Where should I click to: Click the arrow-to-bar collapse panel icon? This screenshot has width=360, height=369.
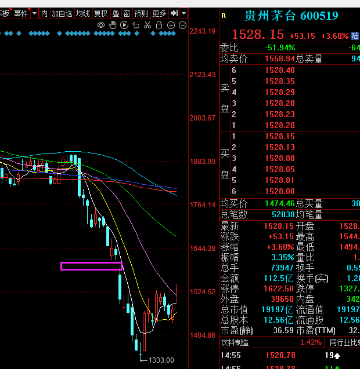[x=174, y=13]
